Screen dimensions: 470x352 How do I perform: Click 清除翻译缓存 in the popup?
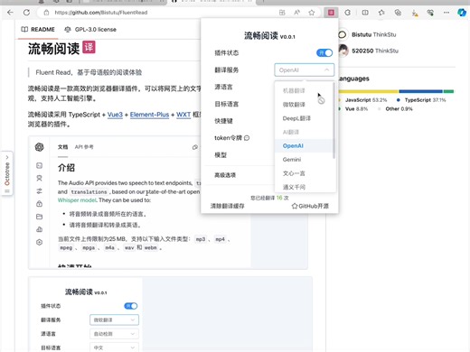[227, 206]
